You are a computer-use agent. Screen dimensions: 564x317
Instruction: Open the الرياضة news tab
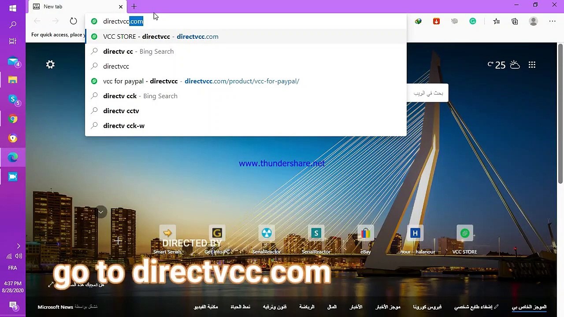click(x=307, y=307)
